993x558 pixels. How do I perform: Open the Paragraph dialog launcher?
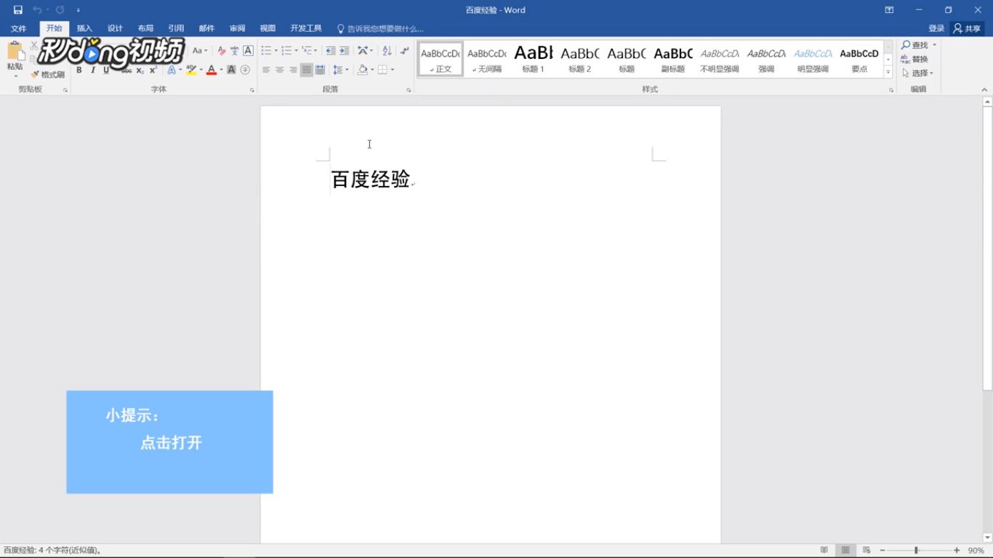[409, 90]
